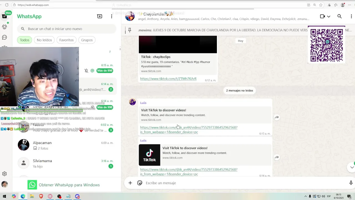The image size is (355, 200).
Task: Click the unread badge 1 on Silviamama
Action: point(111,166)
